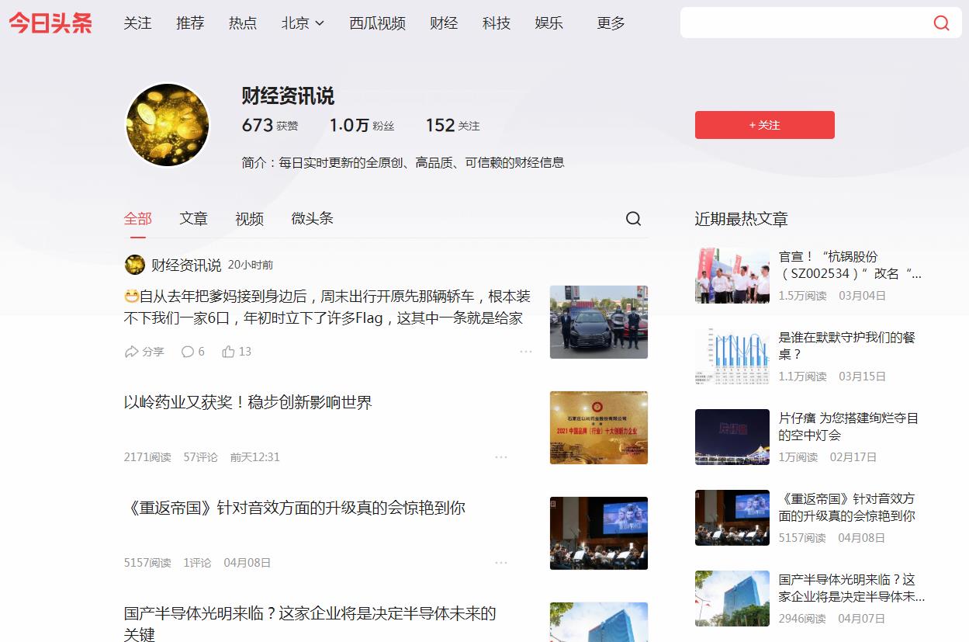Open the sidebar building thumbnail for 半导体 article

pos(732,599)
